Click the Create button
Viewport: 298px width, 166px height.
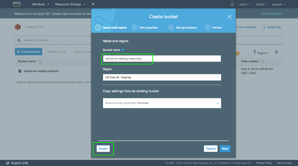point(103,149)
